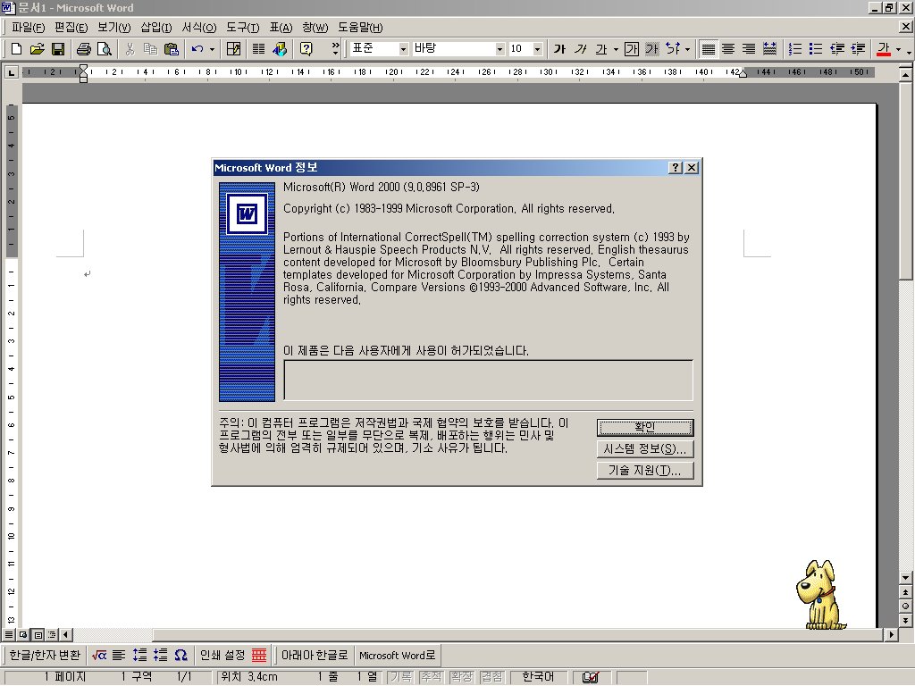The image size is (915, 686).
Task: Click the Undo icon
Action: click(198, 49)
